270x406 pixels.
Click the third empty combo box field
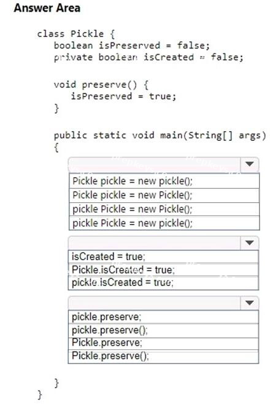155,303
